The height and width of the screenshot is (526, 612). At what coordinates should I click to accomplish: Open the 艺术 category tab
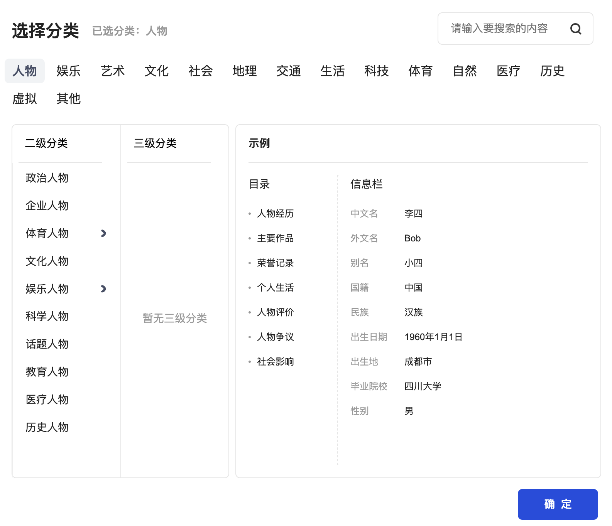[x=113, y=71]
